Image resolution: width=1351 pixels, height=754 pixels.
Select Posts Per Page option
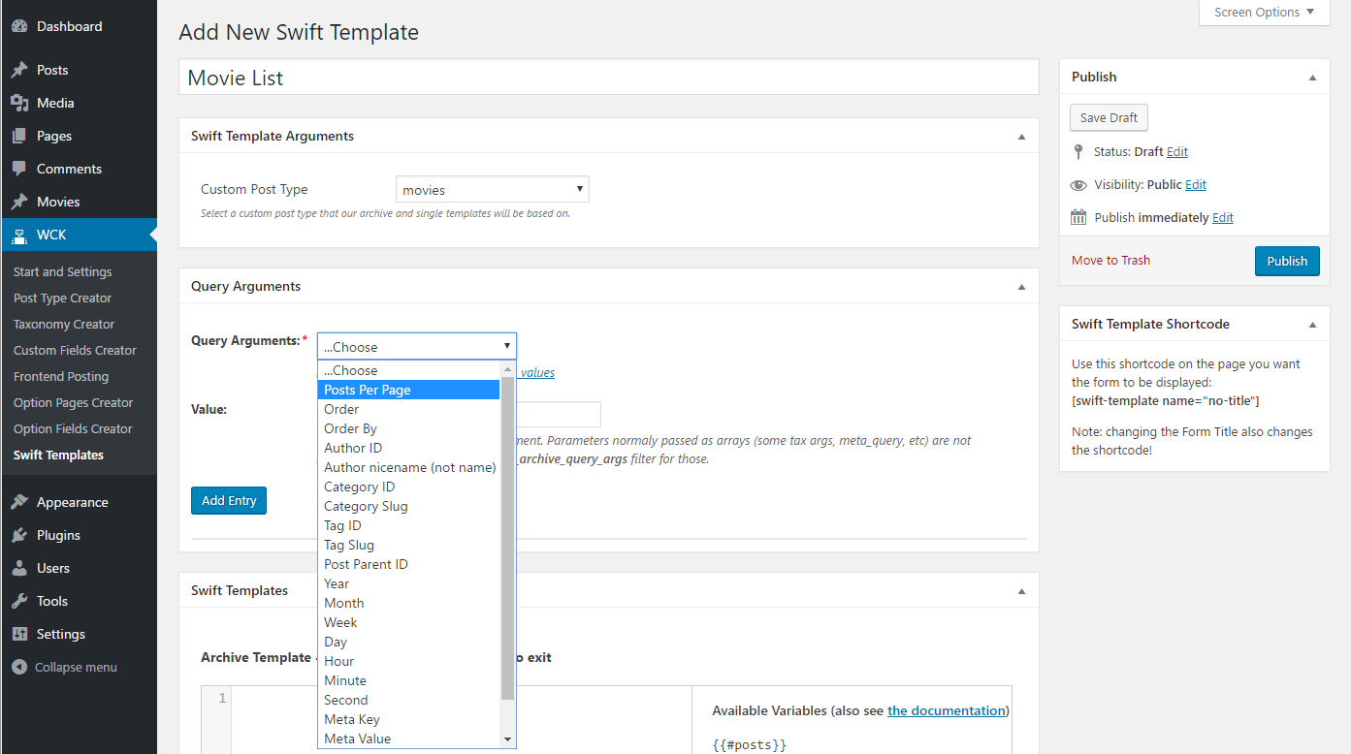(408, 390)
